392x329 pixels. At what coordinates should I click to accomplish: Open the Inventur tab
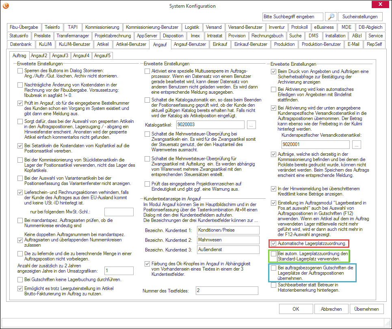click(x=277, y=27)
